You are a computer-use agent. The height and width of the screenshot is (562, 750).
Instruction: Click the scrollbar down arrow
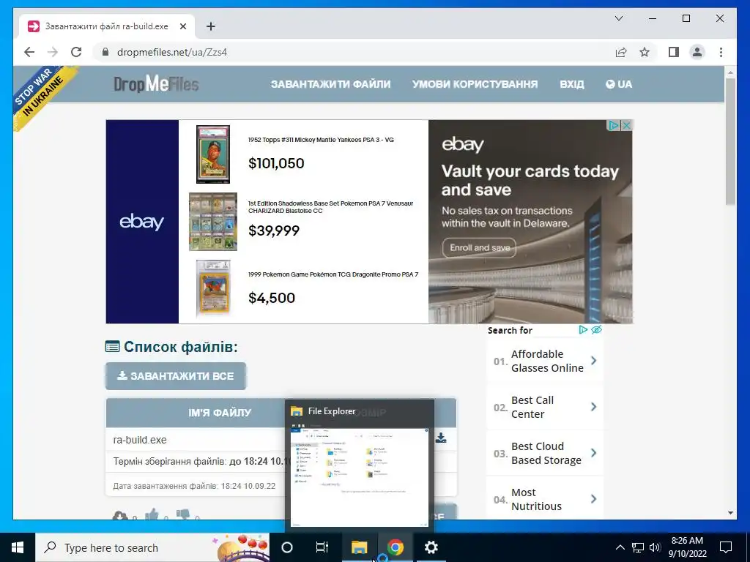[730, 513]
